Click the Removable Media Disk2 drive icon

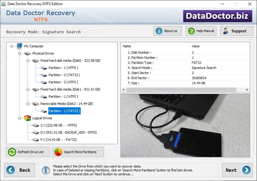pos(35,104)
